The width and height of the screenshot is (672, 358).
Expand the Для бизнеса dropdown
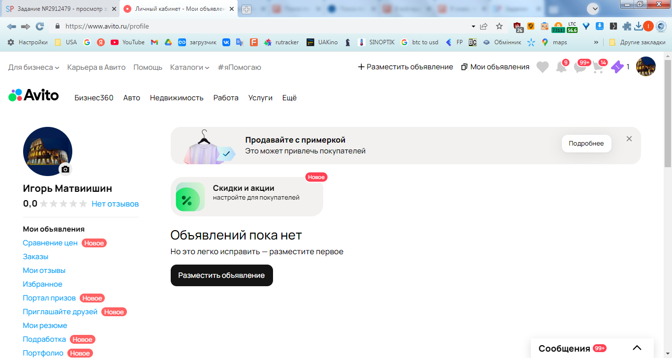33,67
